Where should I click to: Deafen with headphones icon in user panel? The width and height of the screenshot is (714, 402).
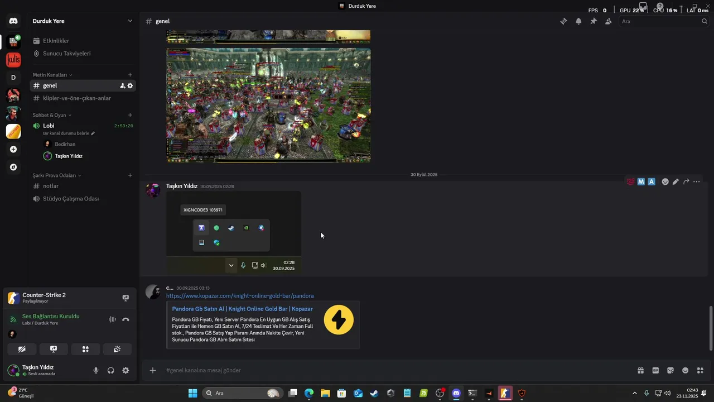click(111, 370)
